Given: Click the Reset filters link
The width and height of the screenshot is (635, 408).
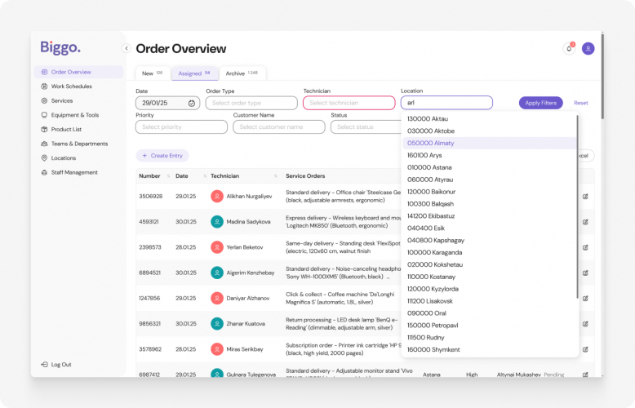Looking at the screenshot, I should coord(581,103).
